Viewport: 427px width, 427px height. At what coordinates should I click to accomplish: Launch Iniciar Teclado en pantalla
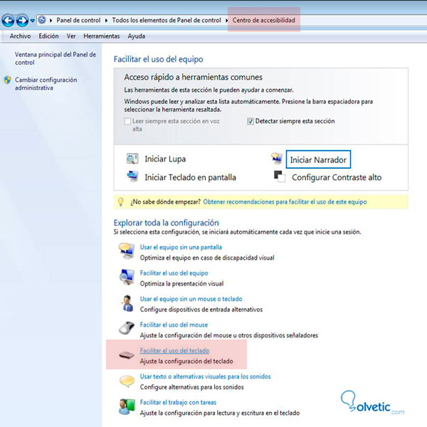190,177
